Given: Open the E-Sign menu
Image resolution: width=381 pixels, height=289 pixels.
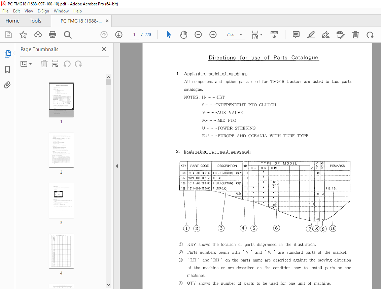Looking at the screenshot, I should click(x=43, y=11).
